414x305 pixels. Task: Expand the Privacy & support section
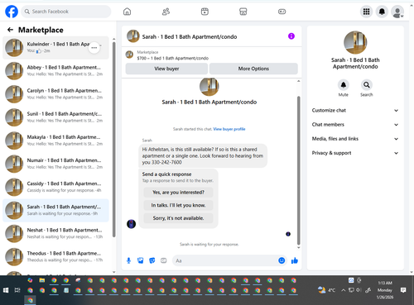(355, 153)
